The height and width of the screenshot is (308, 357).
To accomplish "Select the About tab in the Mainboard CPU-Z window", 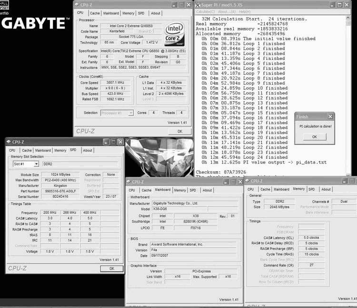I will [207, 190].
